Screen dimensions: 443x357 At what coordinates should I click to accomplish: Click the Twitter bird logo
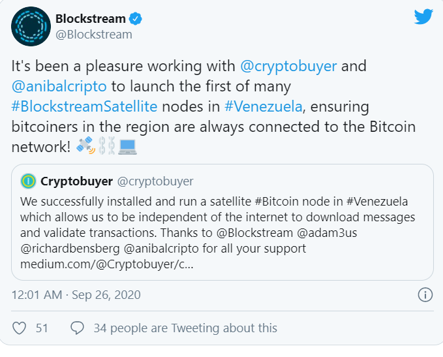click(423, 18)
